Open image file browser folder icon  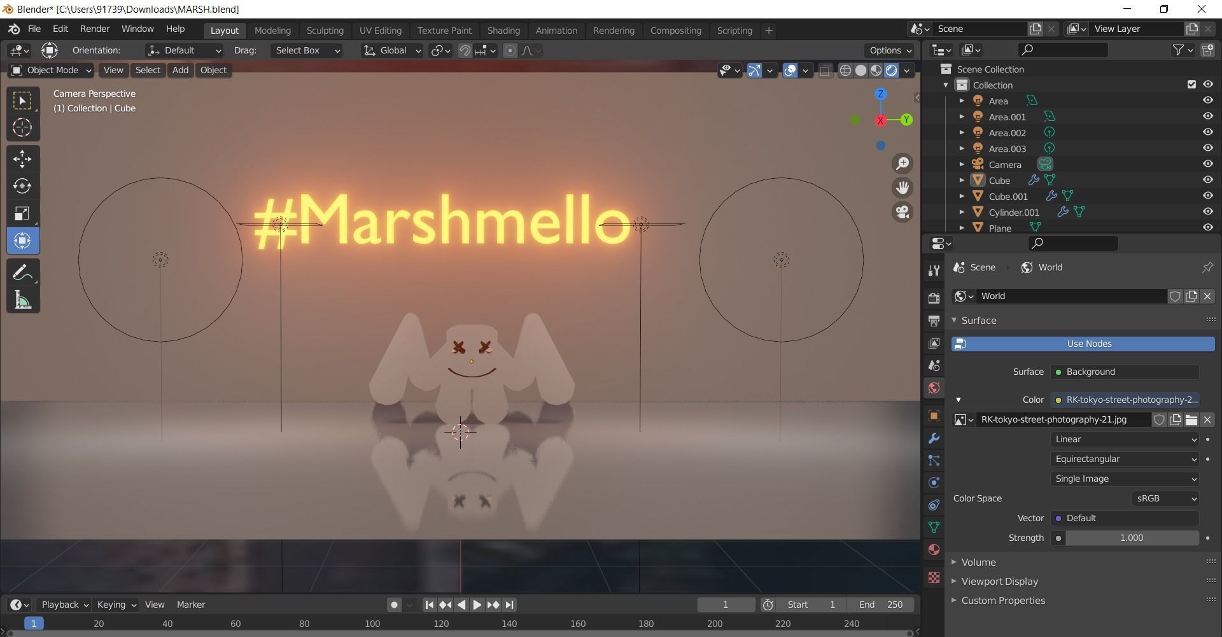pyautogui.click(x=1191, y=419)
